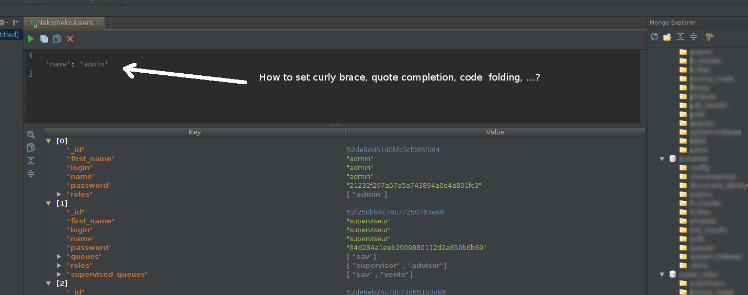Screen dimensions: 748x295
Task: Collapse all in Mongo Explorer toolbar
Action: 694,37
